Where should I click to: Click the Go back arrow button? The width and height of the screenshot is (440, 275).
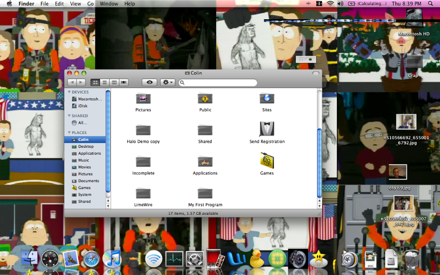click(x=72, y=82)
